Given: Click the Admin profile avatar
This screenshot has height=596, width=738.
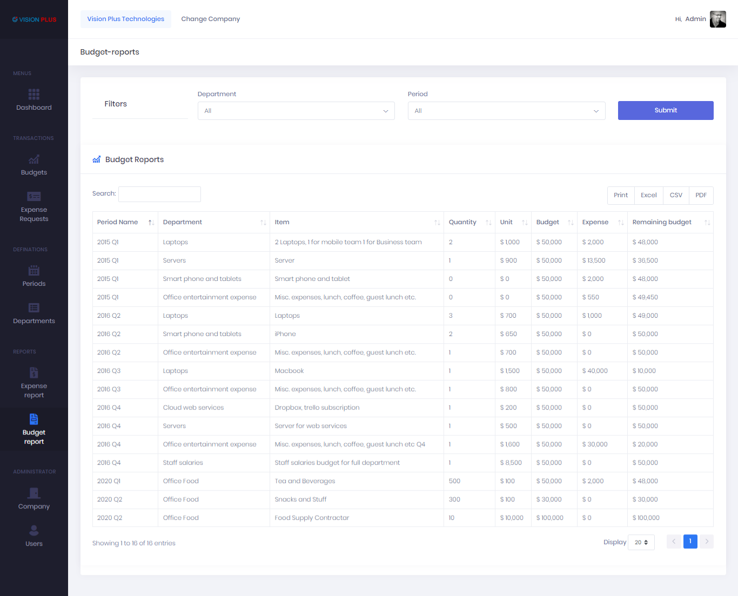Looking at the screenshot, I should (717, 19).
